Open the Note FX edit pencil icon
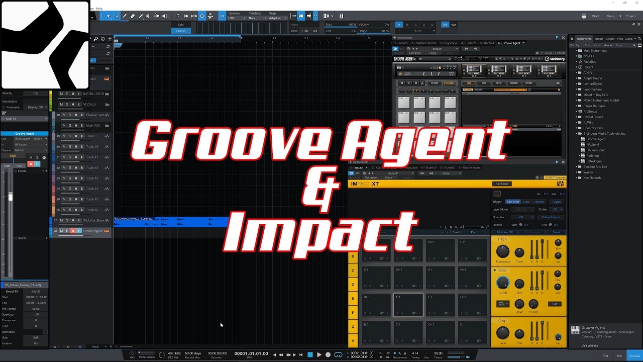 (4, 113)
